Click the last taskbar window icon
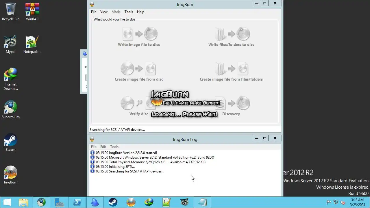Image resolution: width=370 pixels, height=208 pixels. click(x=203, y=202)
